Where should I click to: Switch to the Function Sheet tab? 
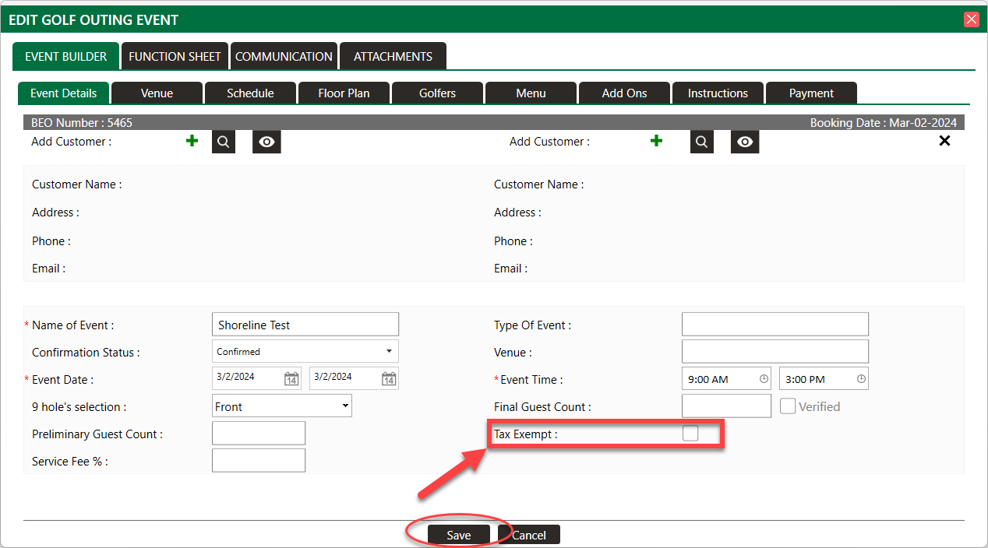pos(175,56)
